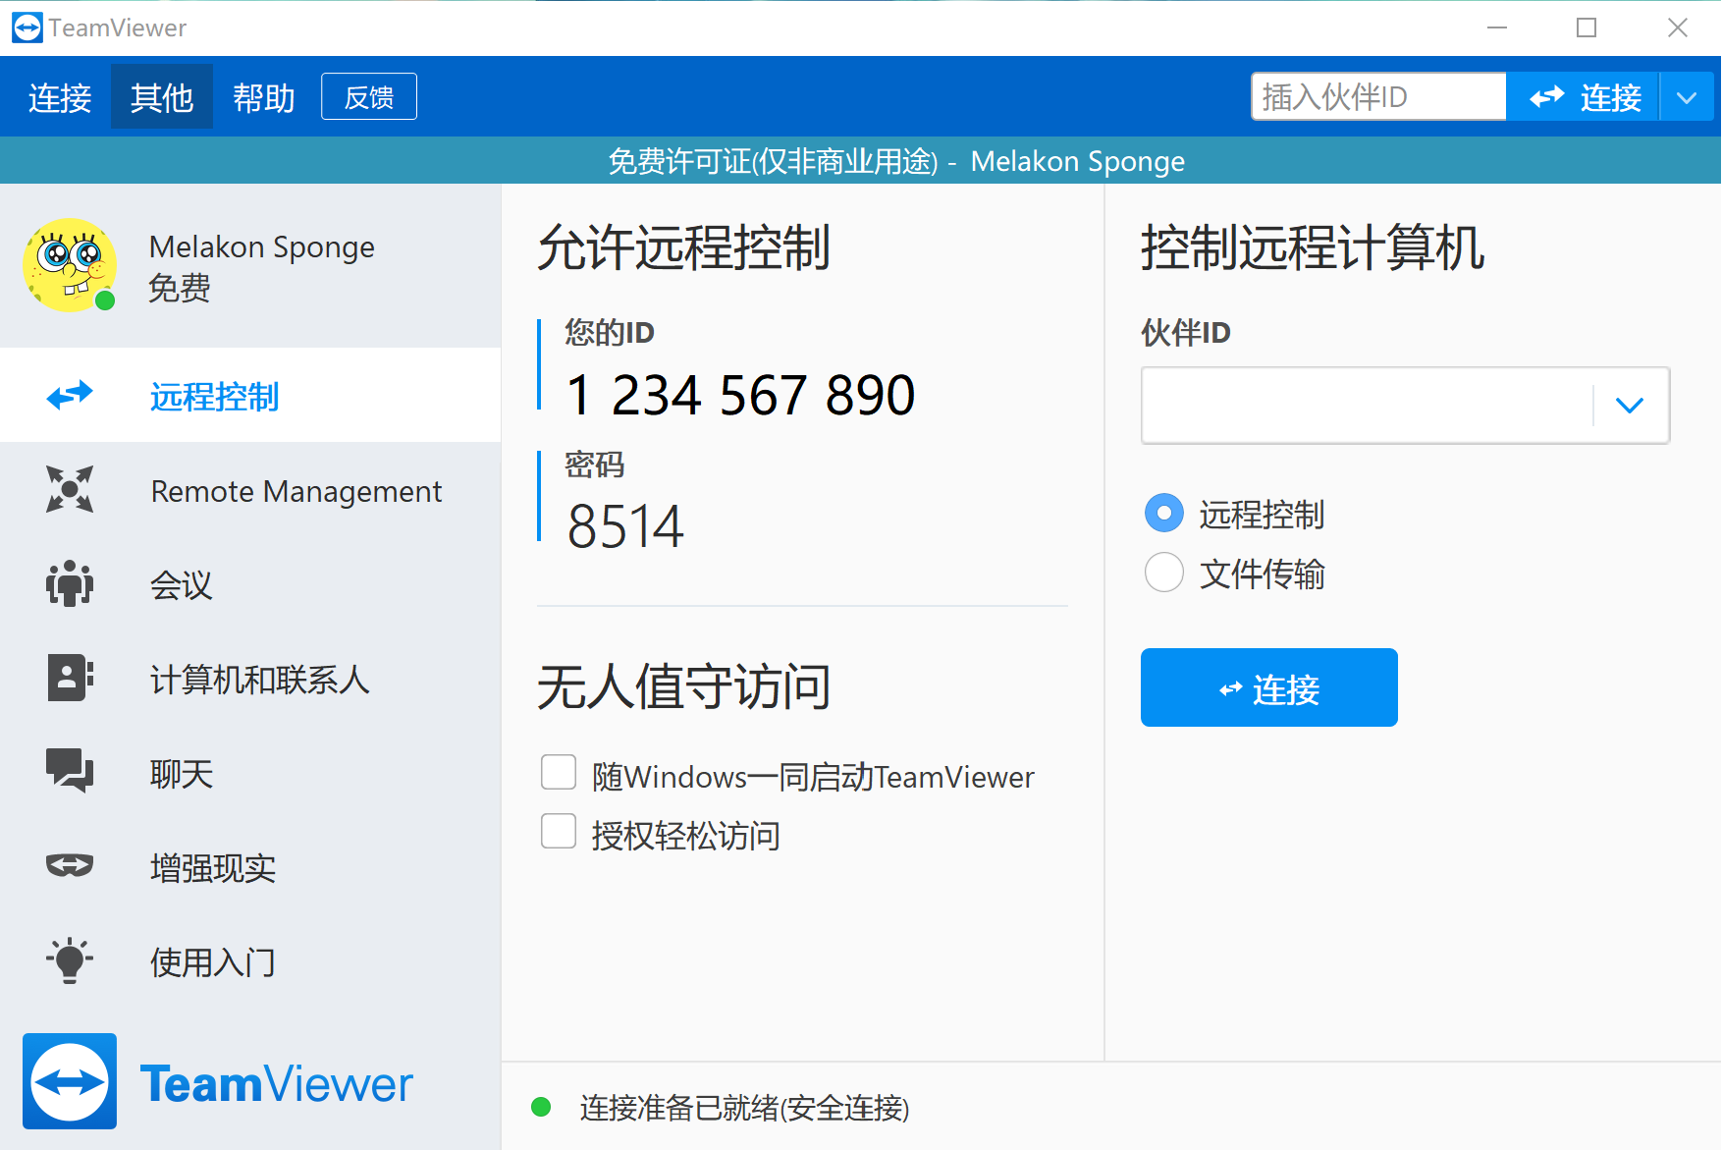Screen dimensions: 1722x1150
Task: Open 计算机和联系人 panel
Action: [69, 678]
